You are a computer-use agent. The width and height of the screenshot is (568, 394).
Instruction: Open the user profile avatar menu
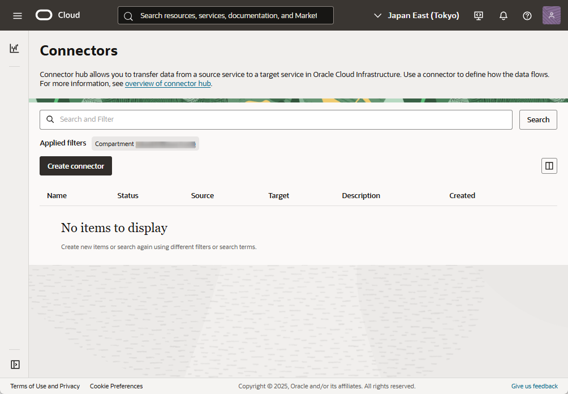click(x=551, y=15)
